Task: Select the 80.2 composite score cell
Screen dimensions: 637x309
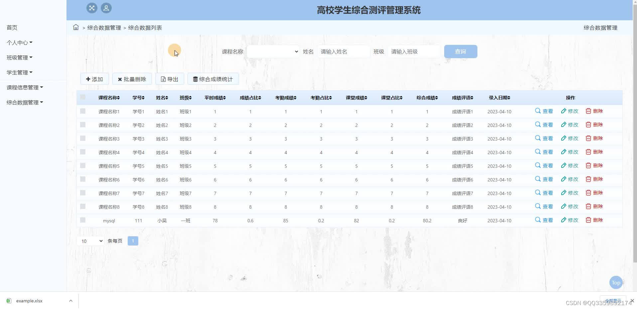Action: [x=427, y=221]
